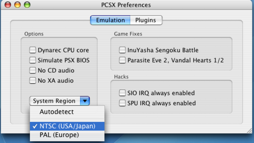Check the No CD audio option

(32, 70)
